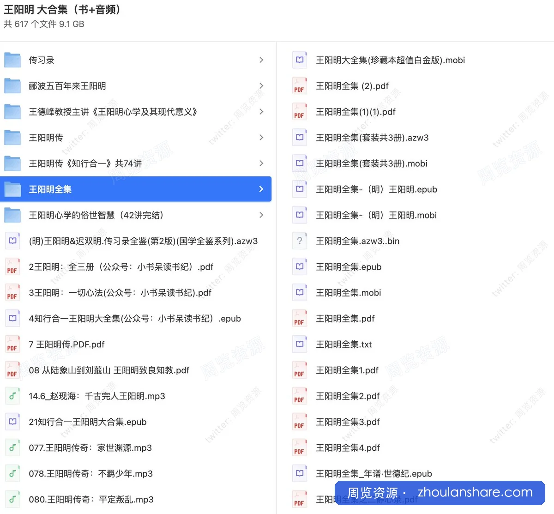Select file 王阳明全集.epub
This screenshot has height=514, width=554.
(x=349, y=267)
